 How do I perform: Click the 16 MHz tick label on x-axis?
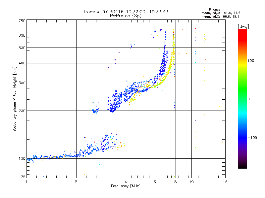(225, 182)
